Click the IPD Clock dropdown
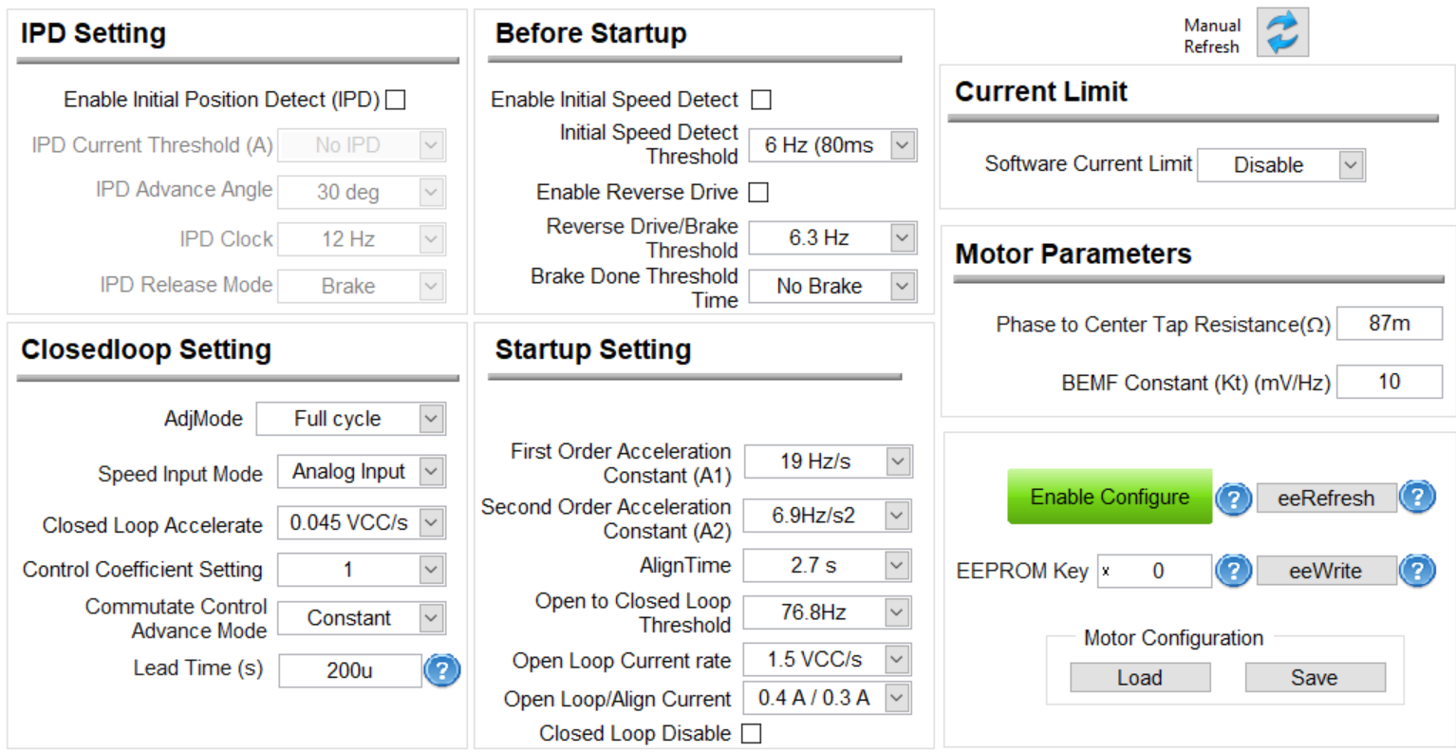1456x753 pixels. [x=362, y=239]
